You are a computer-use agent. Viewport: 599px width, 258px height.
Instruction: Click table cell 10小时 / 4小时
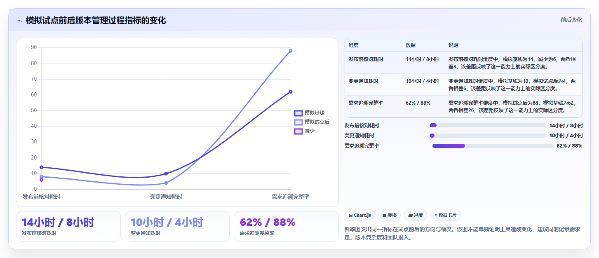422,81
